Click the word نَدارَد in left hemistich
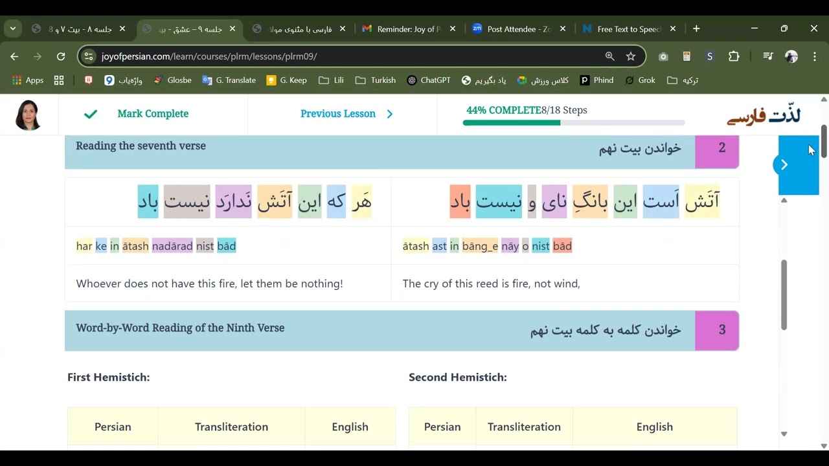The width and height of the screenshot is (829, 466). 233,201
